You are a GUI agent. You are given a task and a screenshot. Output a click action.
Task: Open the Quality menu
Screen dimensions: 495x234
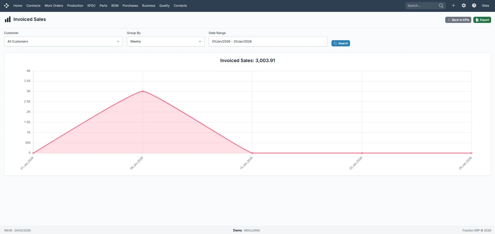[164, 6]
